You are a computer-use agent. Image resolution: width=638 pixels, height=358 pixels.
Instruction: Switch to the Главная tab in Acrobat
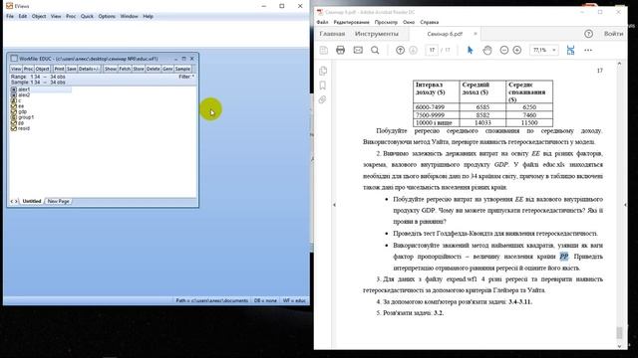tap(332, 34)
